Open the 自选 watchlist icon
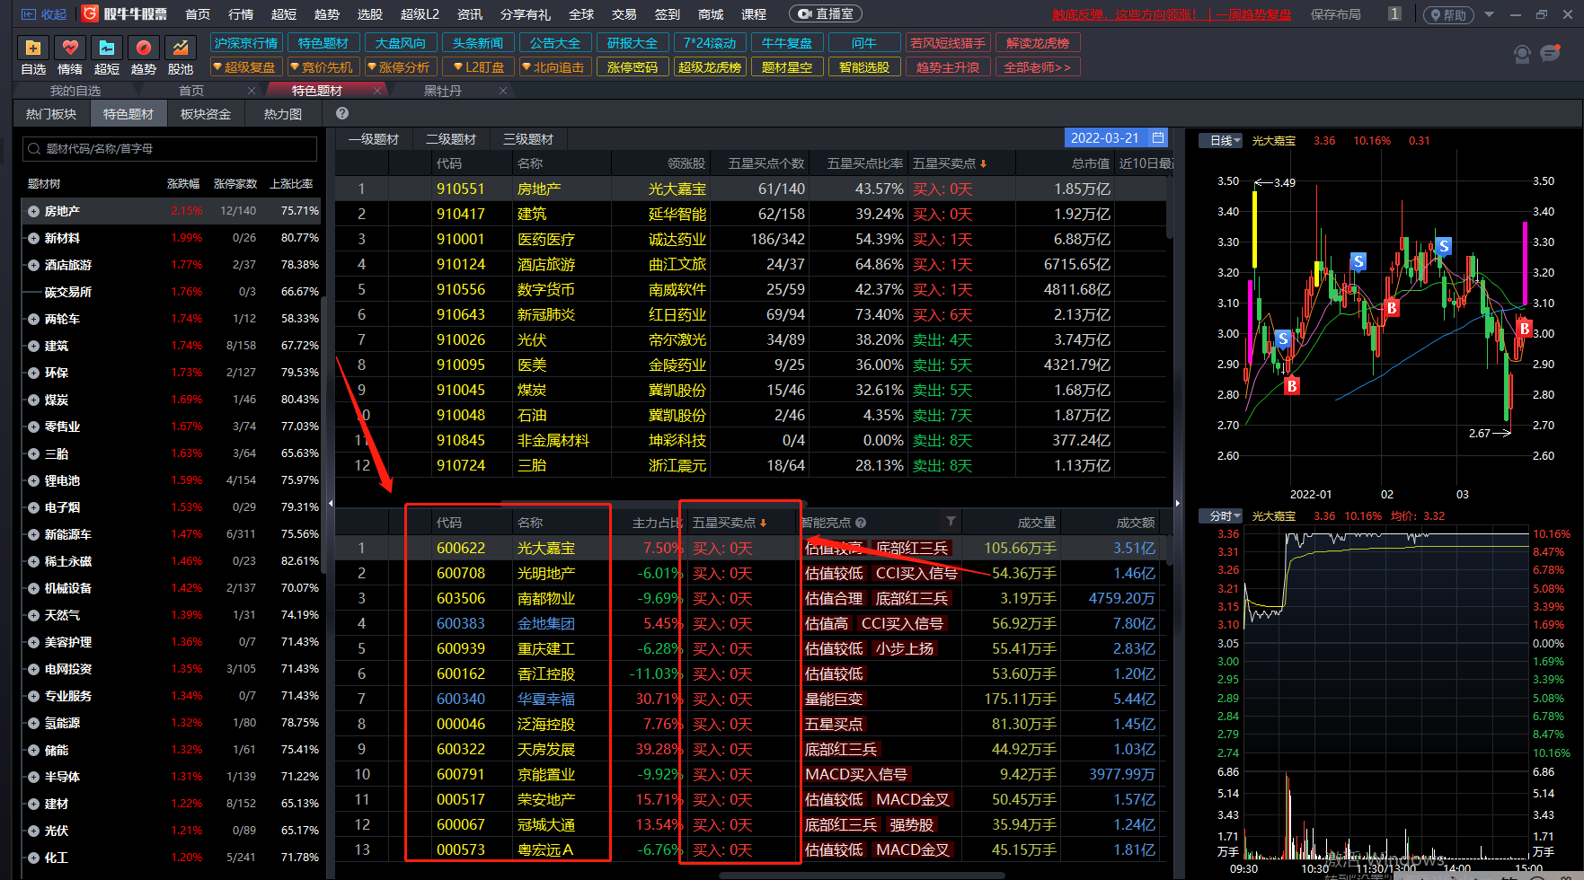The width and height of the screenshot is (1584, 880). click(33, 48)
